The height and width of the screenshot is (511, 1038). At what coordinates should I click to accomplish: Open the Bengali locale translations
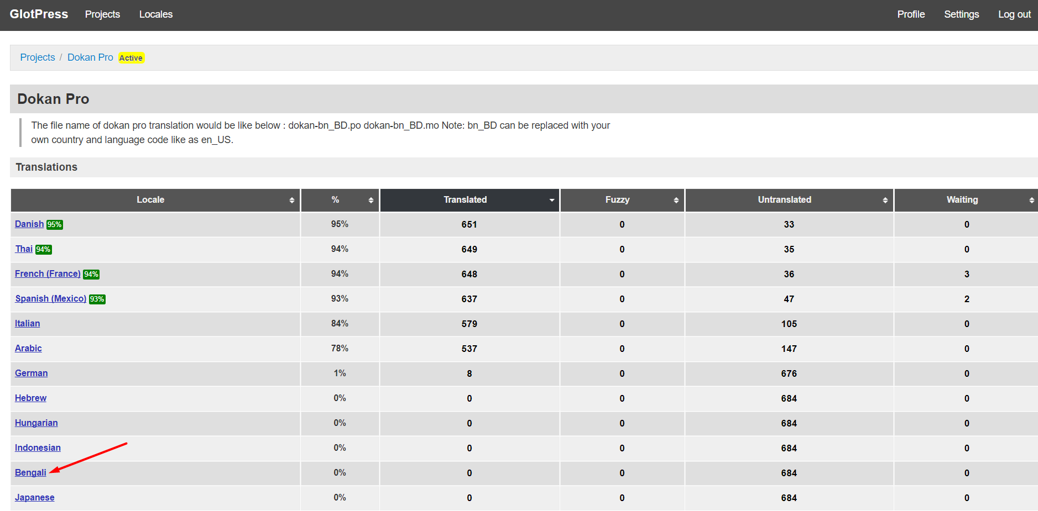(x=30, y=473)
